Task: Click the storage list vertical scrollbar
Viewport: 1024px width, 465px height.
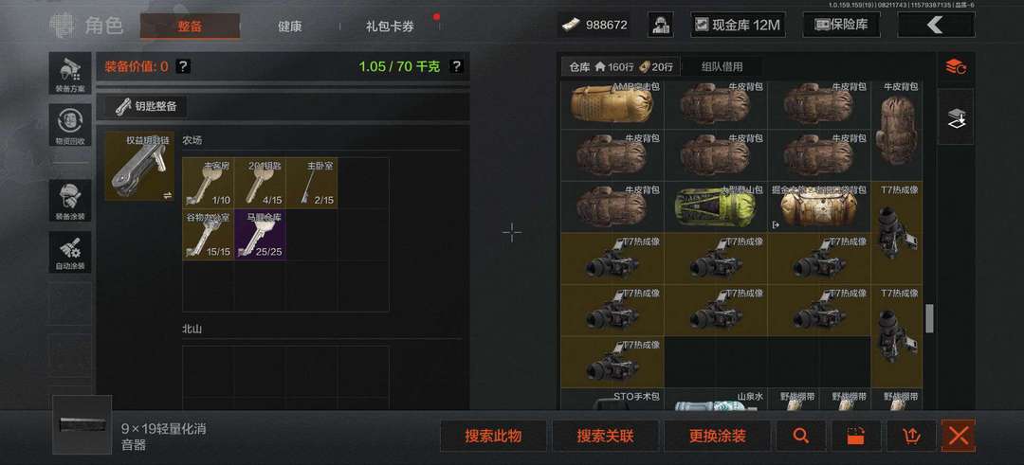Action: pyautogui.click(x=929, y=318)
